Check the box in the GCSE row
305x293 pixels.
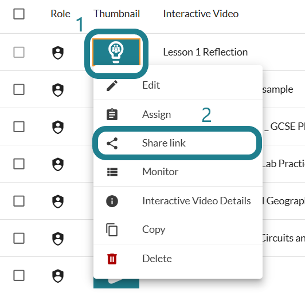pyautogui.click(x=19, y=126)
